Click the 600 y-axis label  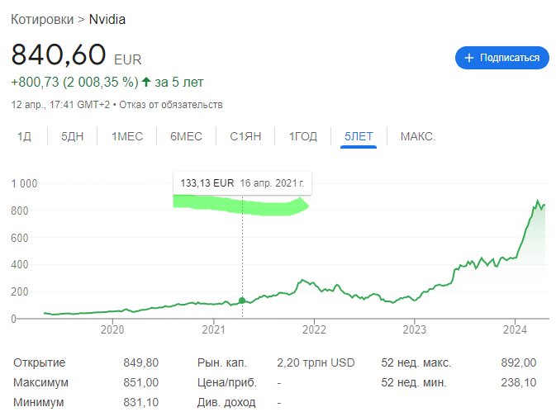point(20,238)
